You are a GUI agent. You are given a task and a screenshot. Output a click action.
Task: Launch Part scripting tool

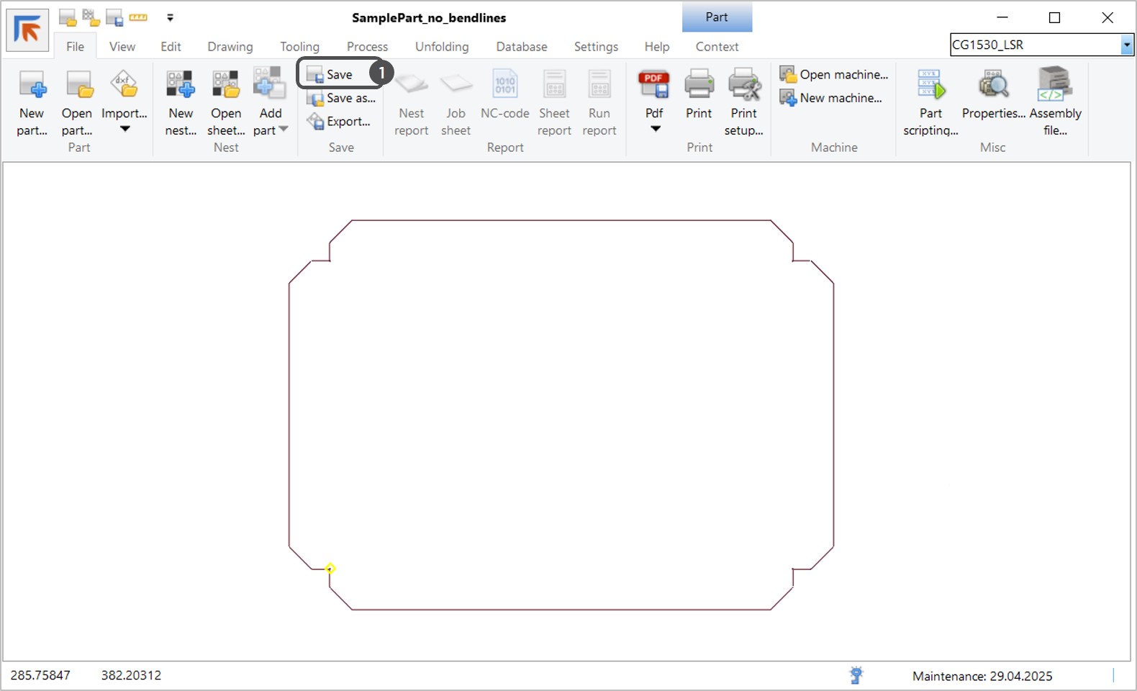[x=930, y=86]
